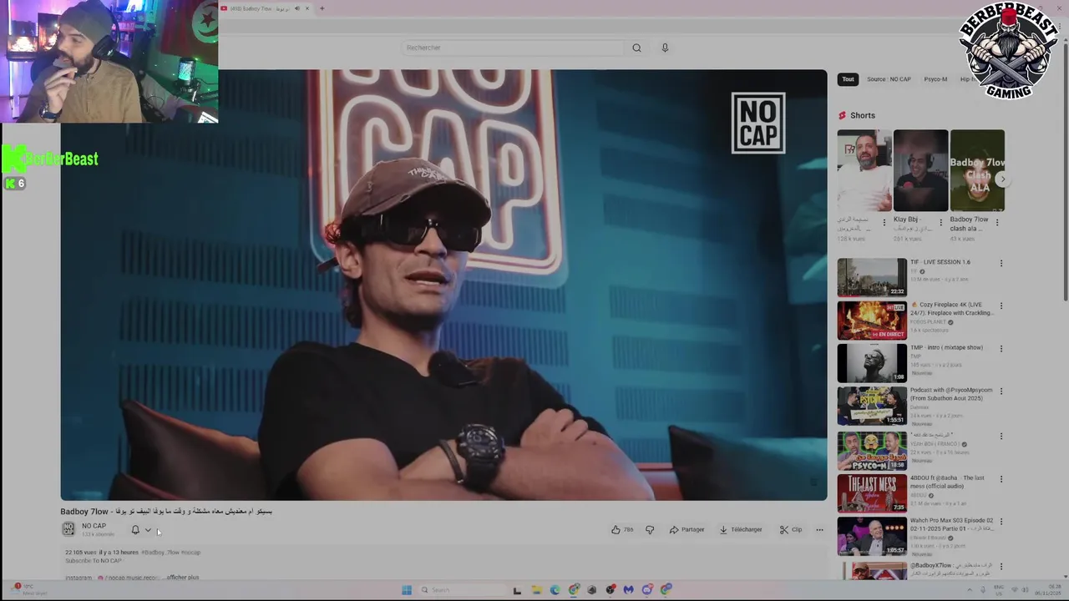Screen dimensions: 1069x601
Task: Click the Windows Start icon on taskbar
Action: [407, 590]
